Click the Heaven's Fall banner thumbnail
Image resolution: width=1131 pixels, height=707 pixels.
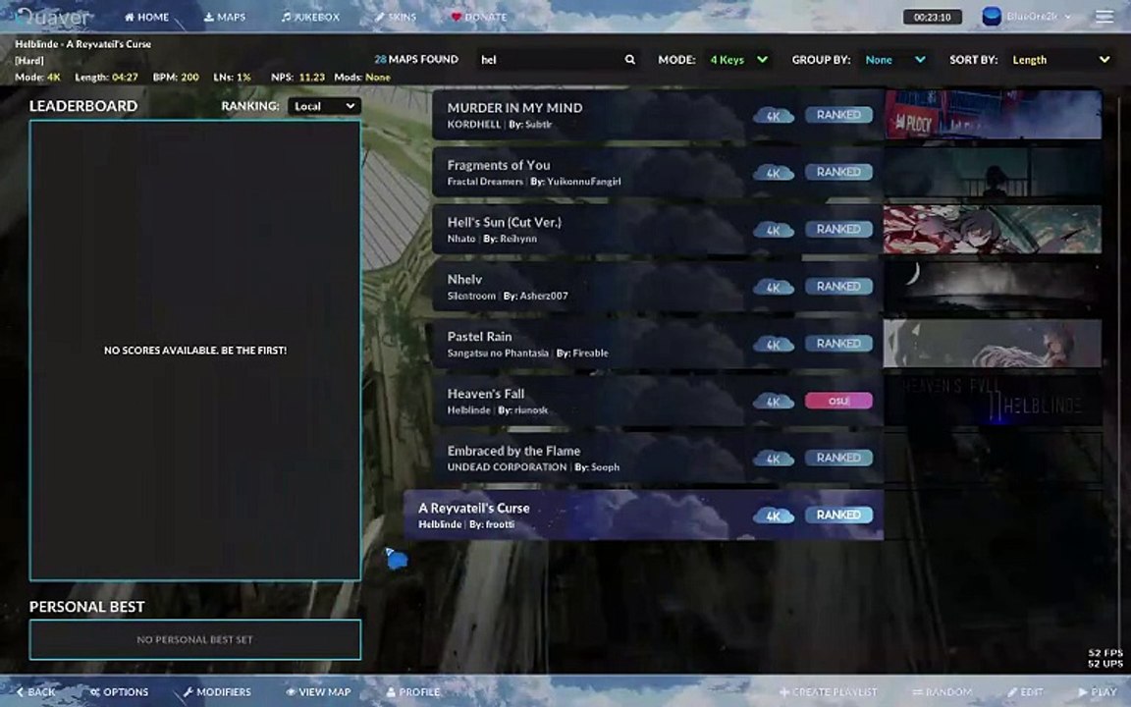click(993, 401)
